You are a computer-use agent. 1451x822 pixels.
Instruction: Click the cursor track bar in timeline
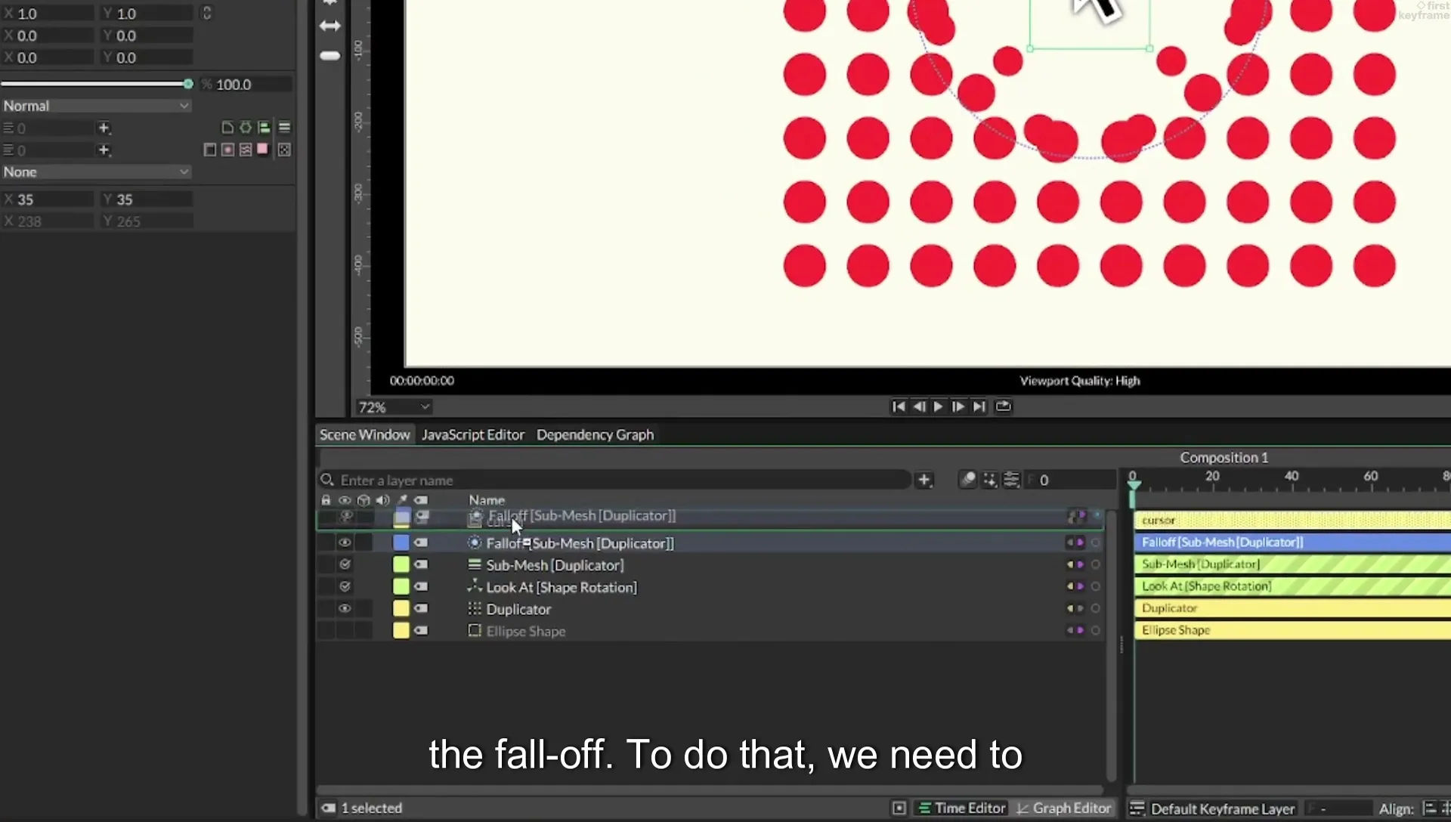[x=1292, y=520]
